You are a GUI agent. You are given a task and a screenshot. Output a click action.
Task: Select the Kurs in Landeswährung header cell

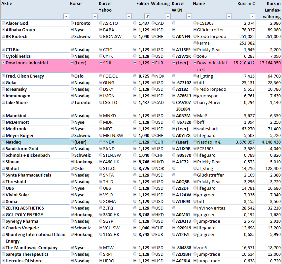pyautogui.click(x=268, y=10)
